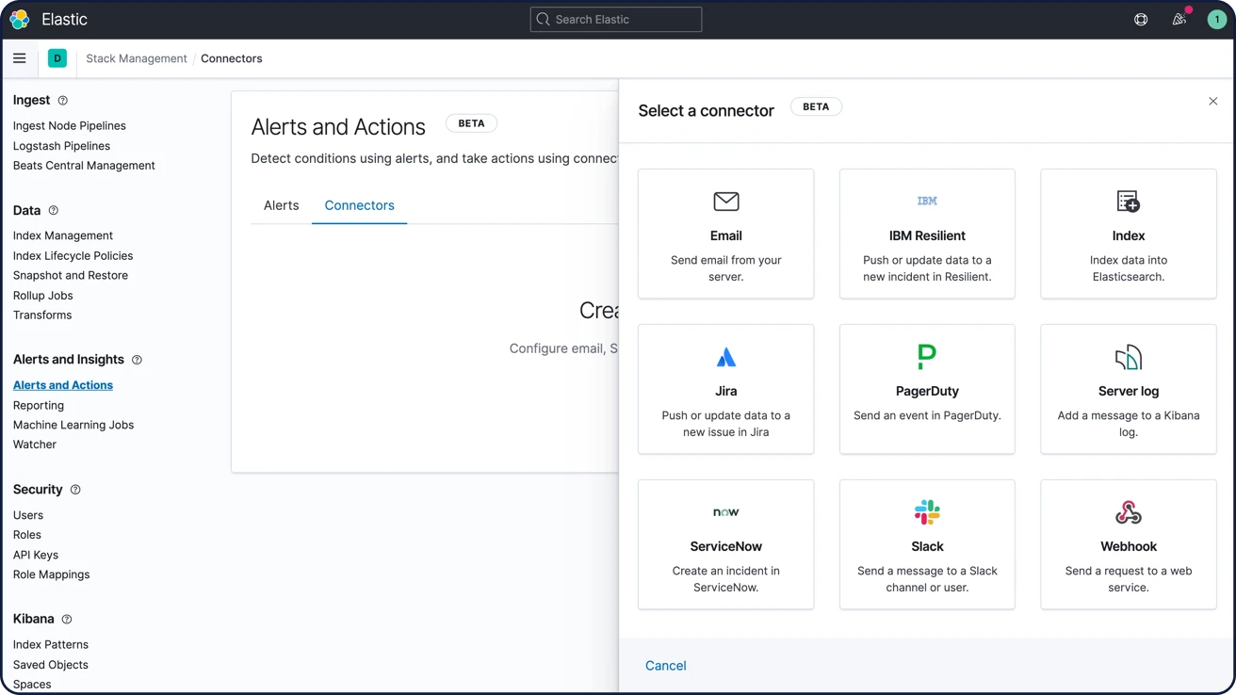
Task: Select the Jira connector logo
Action: click(x=725, y=357)
